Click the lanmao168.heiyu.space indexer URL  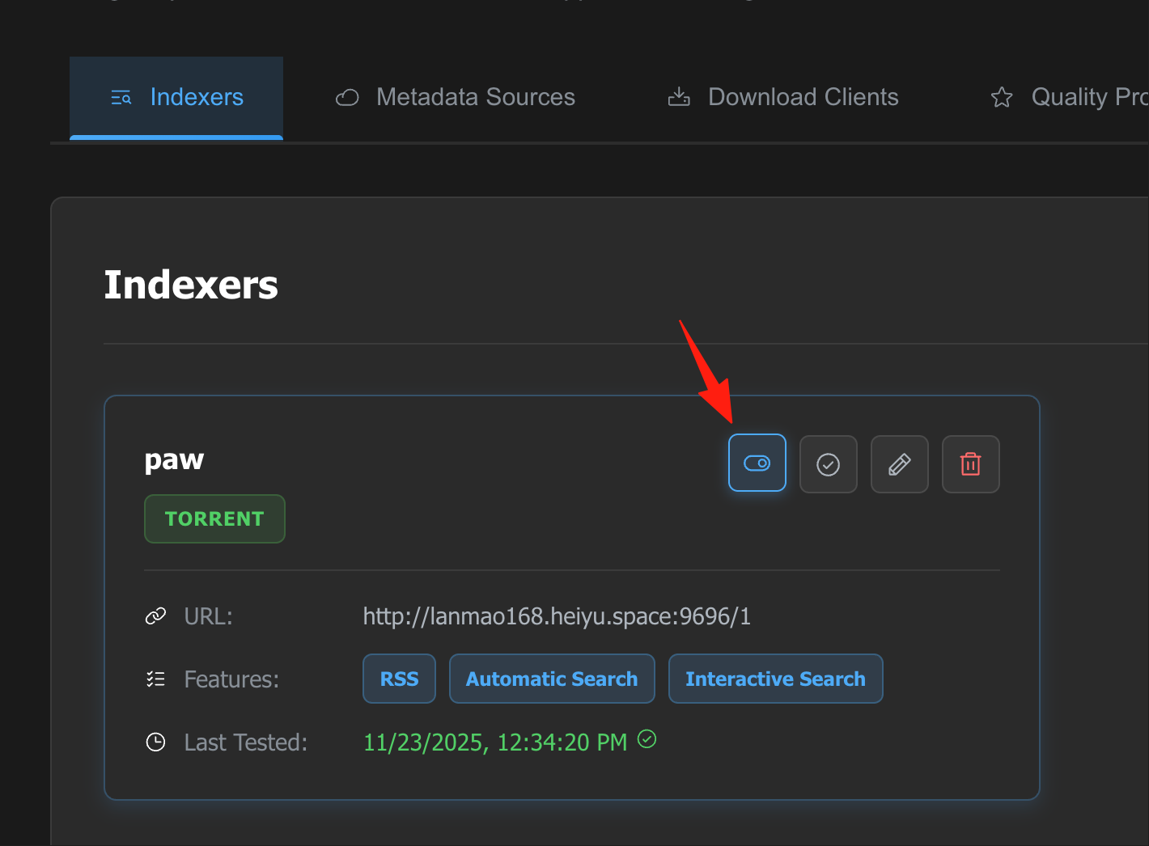click(557, 616)
